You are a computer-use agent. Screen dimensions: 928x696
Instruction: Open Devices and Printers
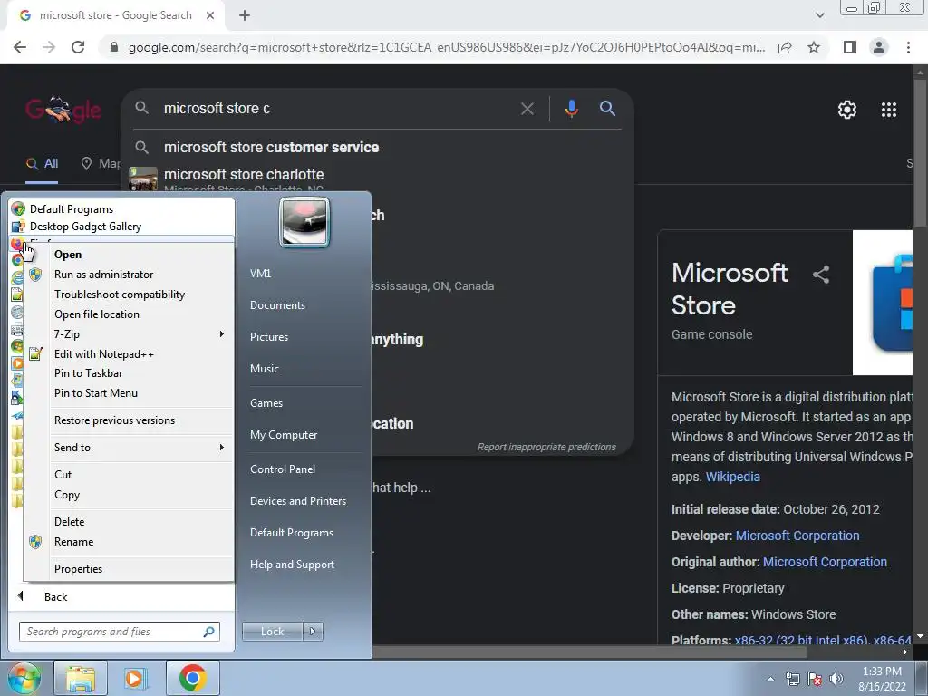point(297,500)
